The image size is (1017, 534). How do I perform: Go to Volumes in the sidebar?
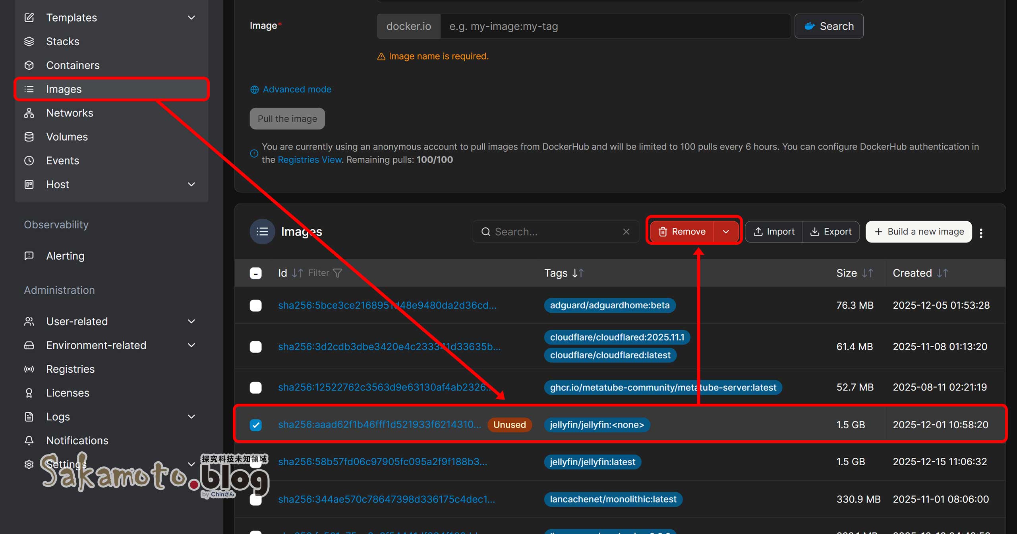(67, 137)
